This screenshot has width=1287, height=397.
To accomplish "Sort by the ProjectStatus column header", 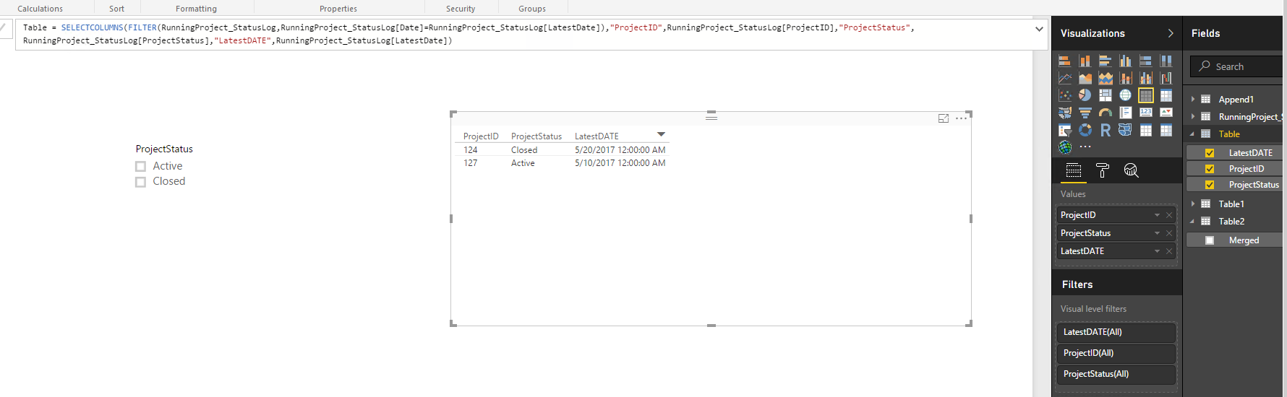I will (x=536, y=136).
